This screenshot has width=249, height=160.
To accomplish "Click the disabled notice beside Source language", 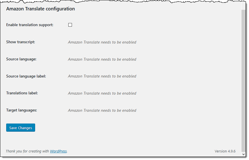I will click(x=102, y=59).
